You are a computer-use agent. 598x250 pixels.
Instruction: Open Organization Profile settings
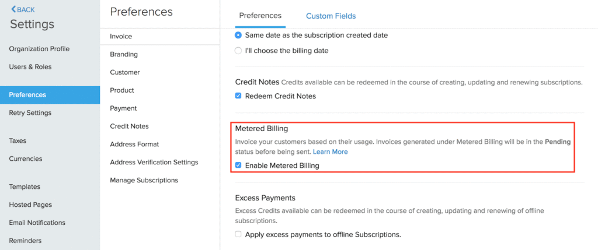[39, 49]
